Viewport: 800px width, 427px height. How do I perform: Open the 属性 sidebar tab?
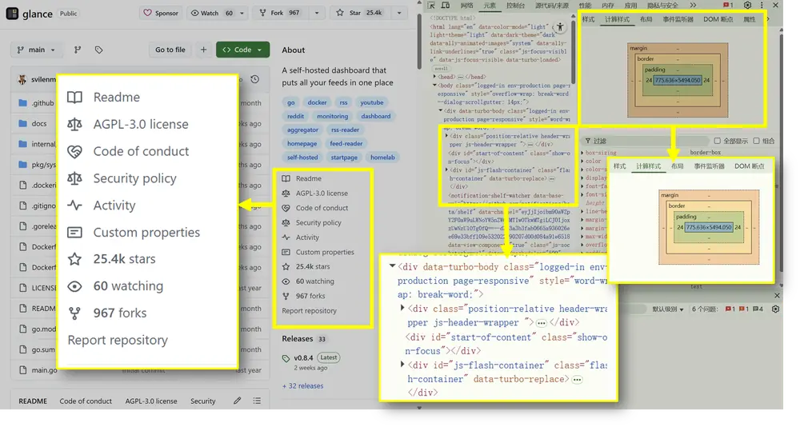(x=750, y=19)
